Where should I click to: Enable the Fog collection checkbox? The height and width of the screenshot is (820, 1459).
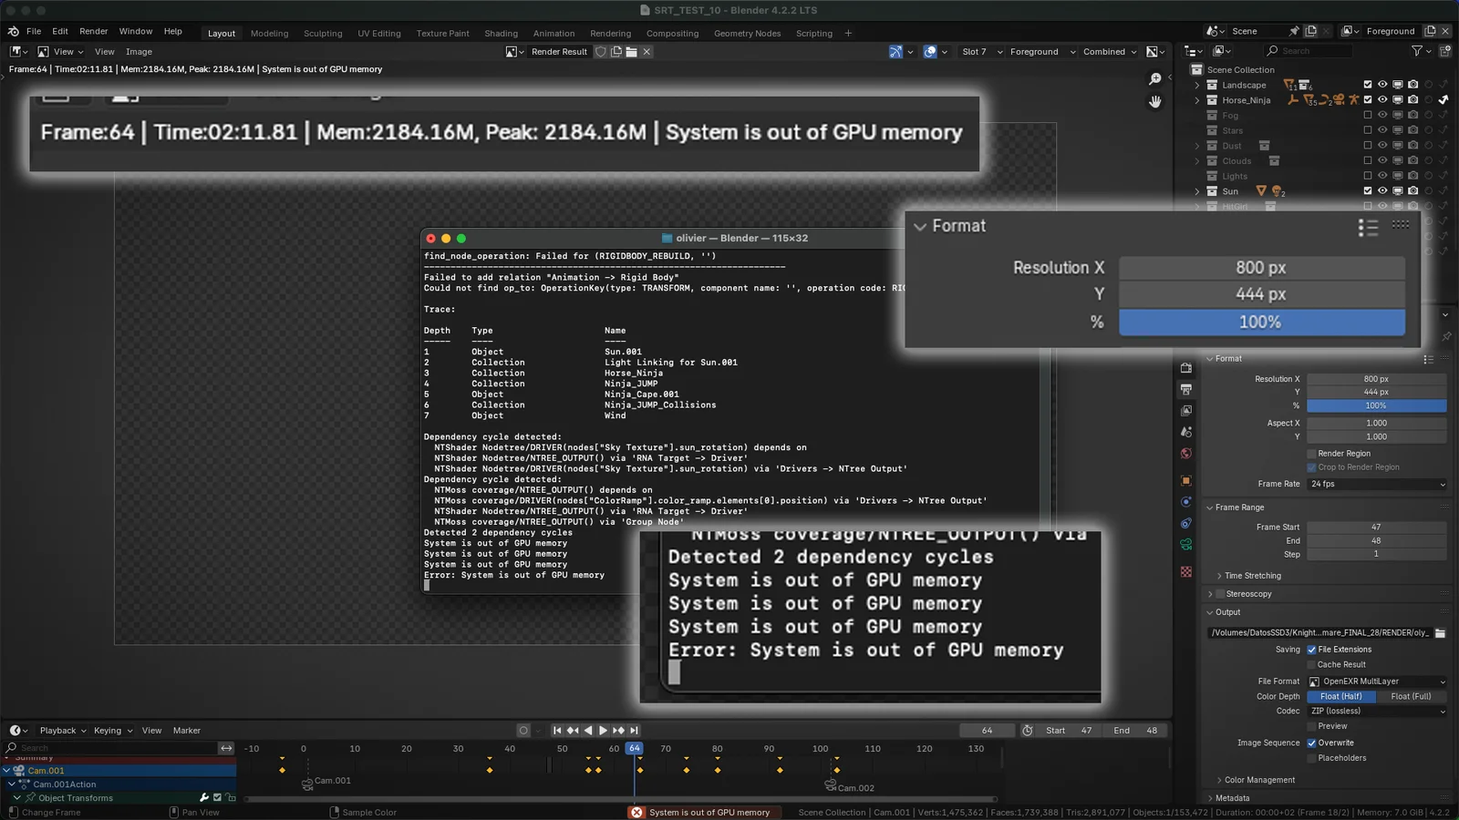click(x=1368, y=115)
